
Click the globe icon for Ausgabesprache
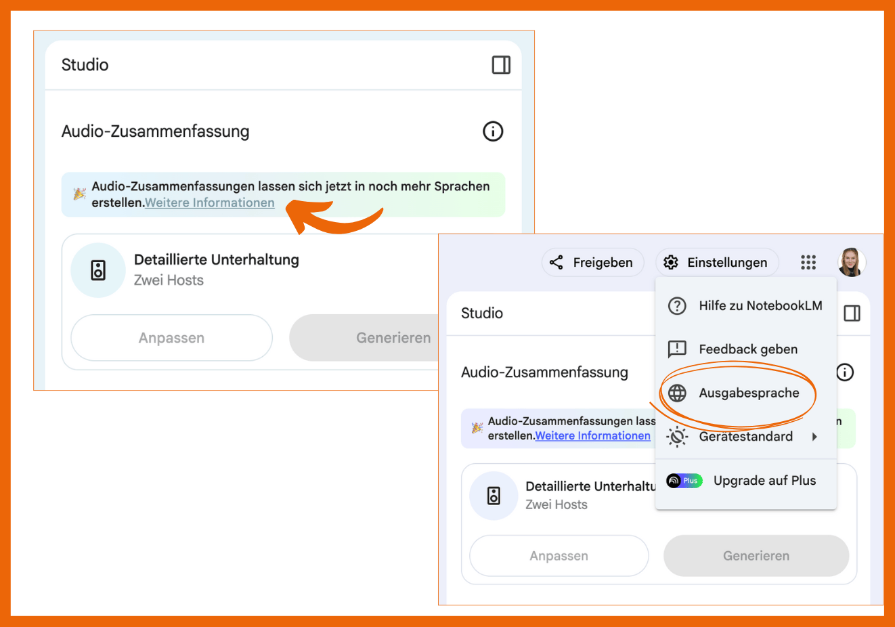tap(677, 393)
